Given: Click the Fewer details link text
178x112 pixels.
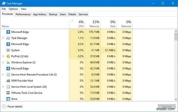Looking at the screenshot, I should tap(15, 107).
